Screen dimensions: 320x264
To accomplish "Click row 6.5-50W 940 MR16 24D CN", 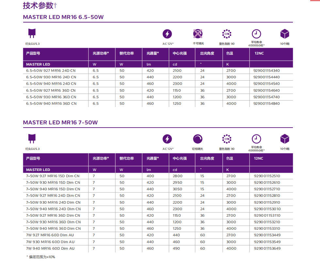I will (x=158, y=84).
